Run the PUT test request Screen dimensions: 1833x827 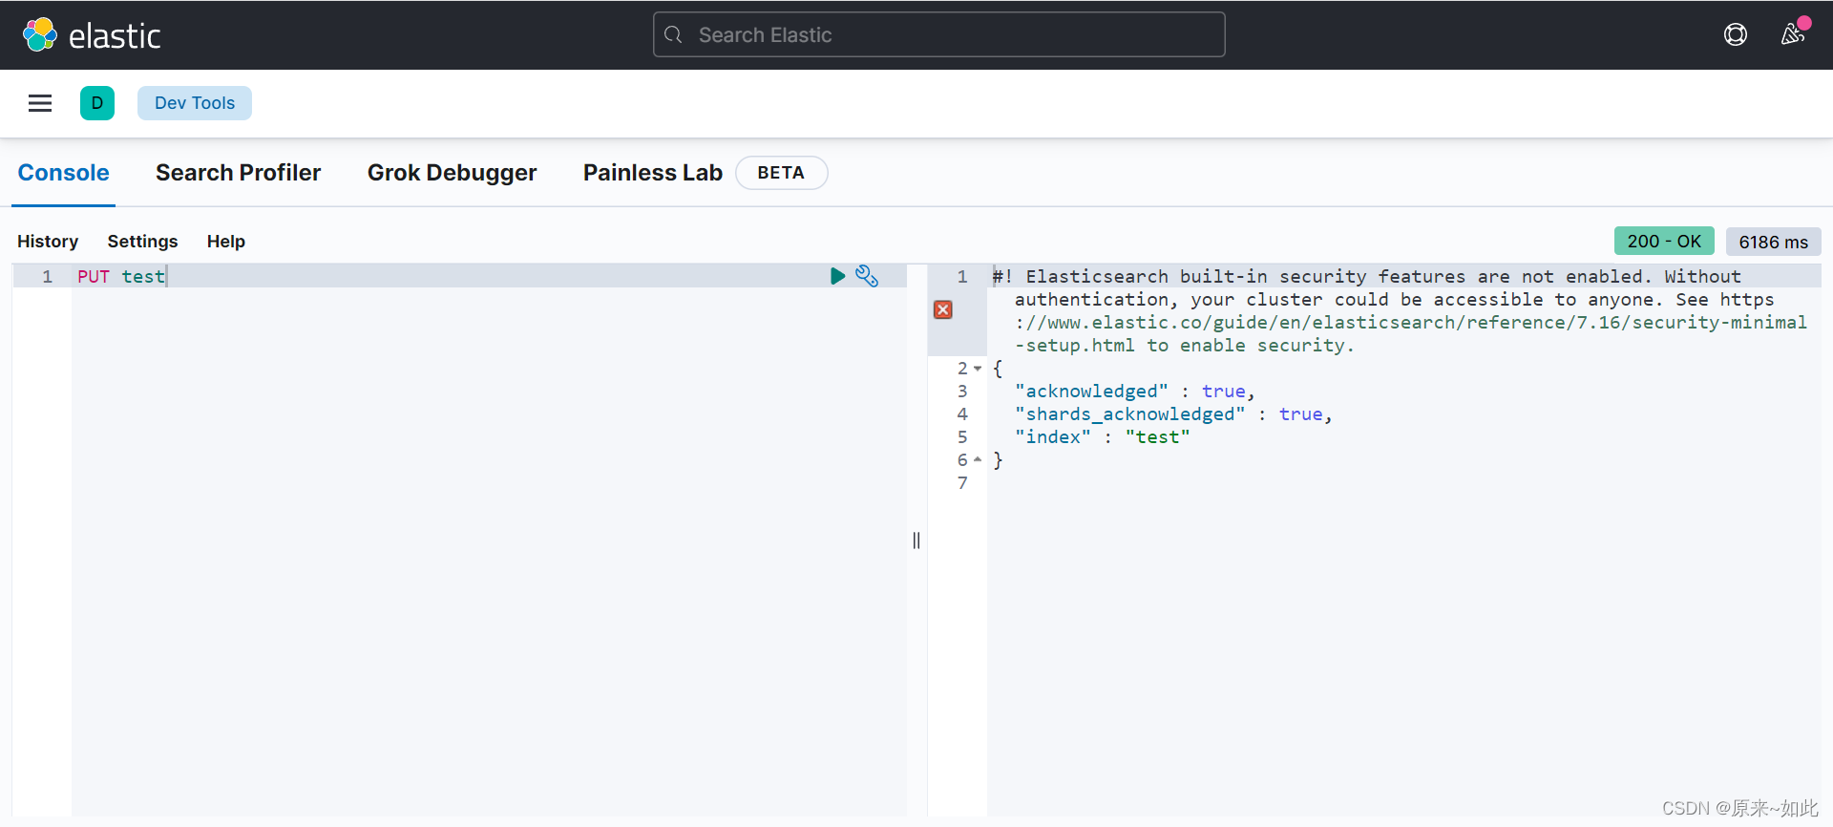(837, 276)
